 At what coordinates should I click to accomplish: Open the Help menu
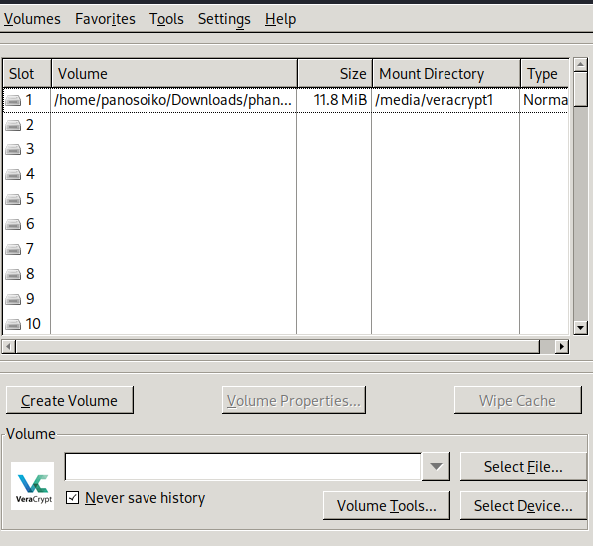(x=280, y=19)
